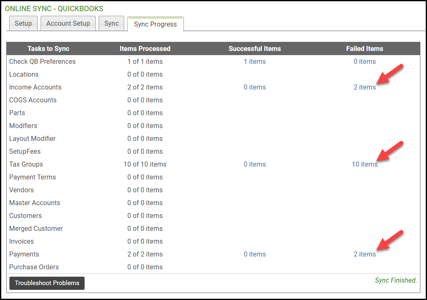Select the Master Accounts task label
Viewport: 427px width, 300px height.
[35, 203]
